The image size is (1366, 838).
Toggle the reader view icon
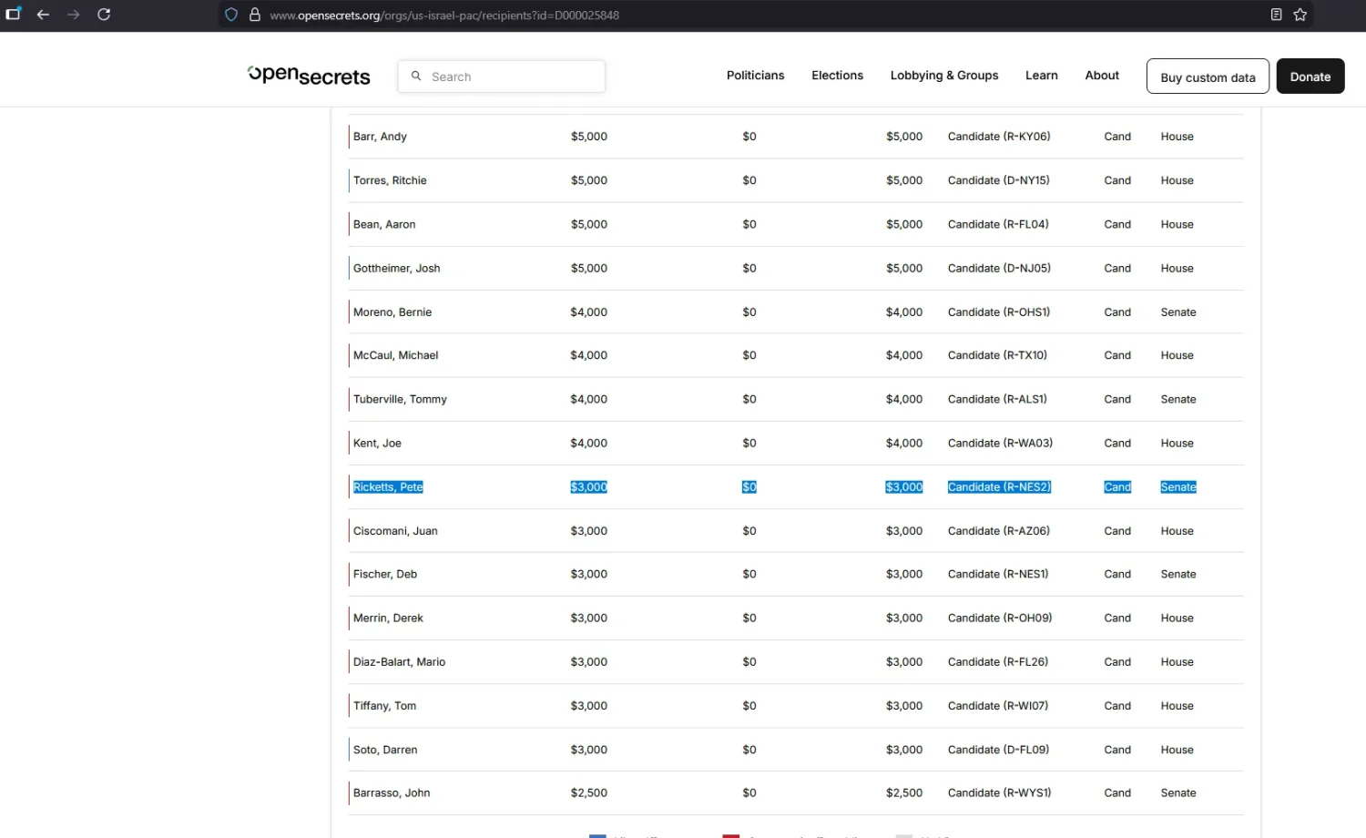click(1276, 15)
